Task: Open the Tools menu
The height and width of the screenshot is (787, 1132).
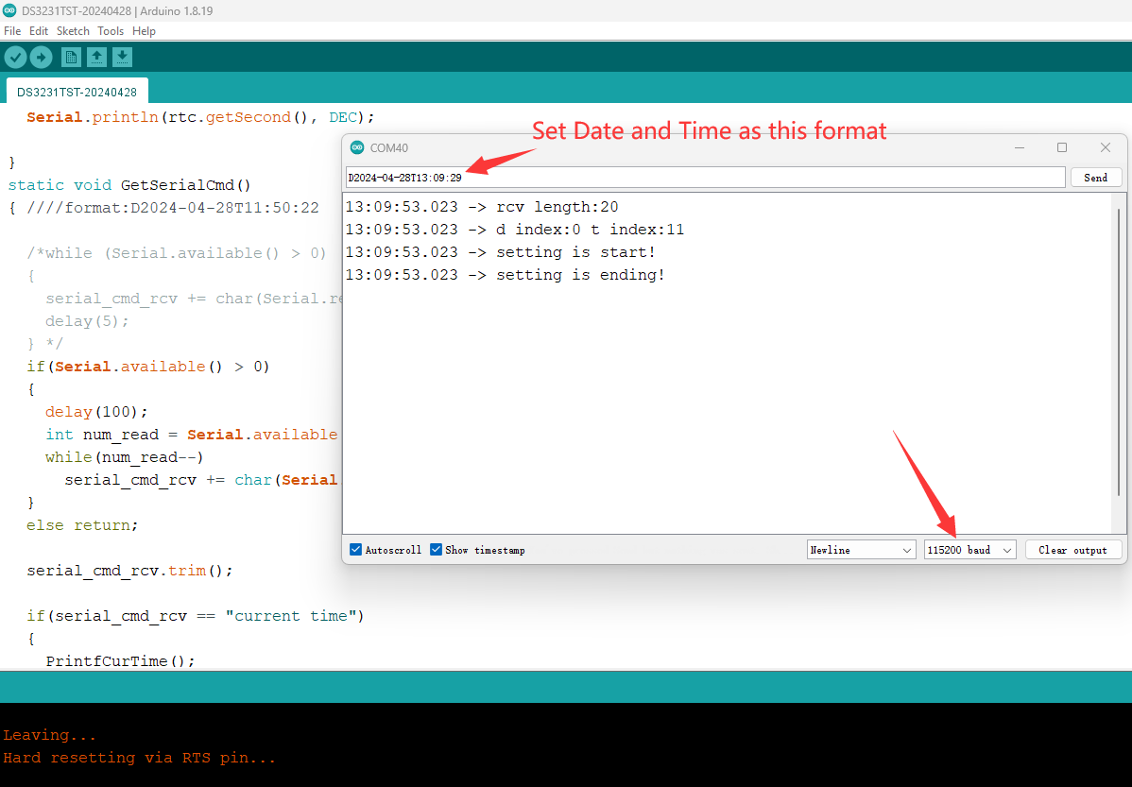Action: coord(111,31)
